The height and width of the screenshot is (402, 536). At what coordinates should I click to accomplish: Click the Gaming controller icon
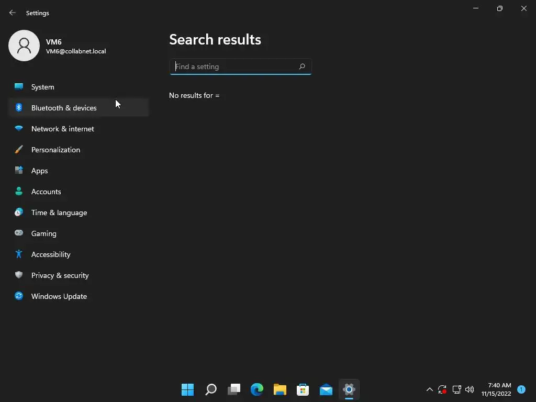[19, 233]
